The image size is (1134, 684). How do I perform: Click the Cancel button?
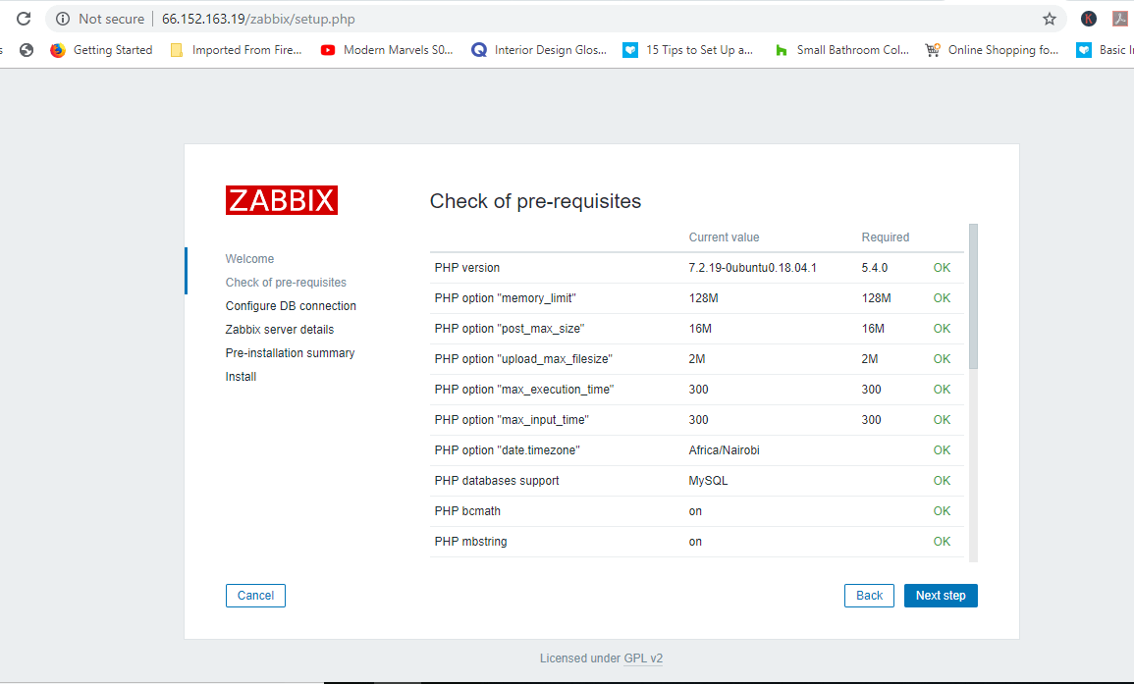tap(255, 596)
